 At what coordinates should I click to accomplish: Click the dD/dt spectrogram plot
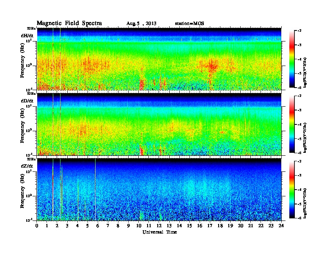tap(159, 124)
